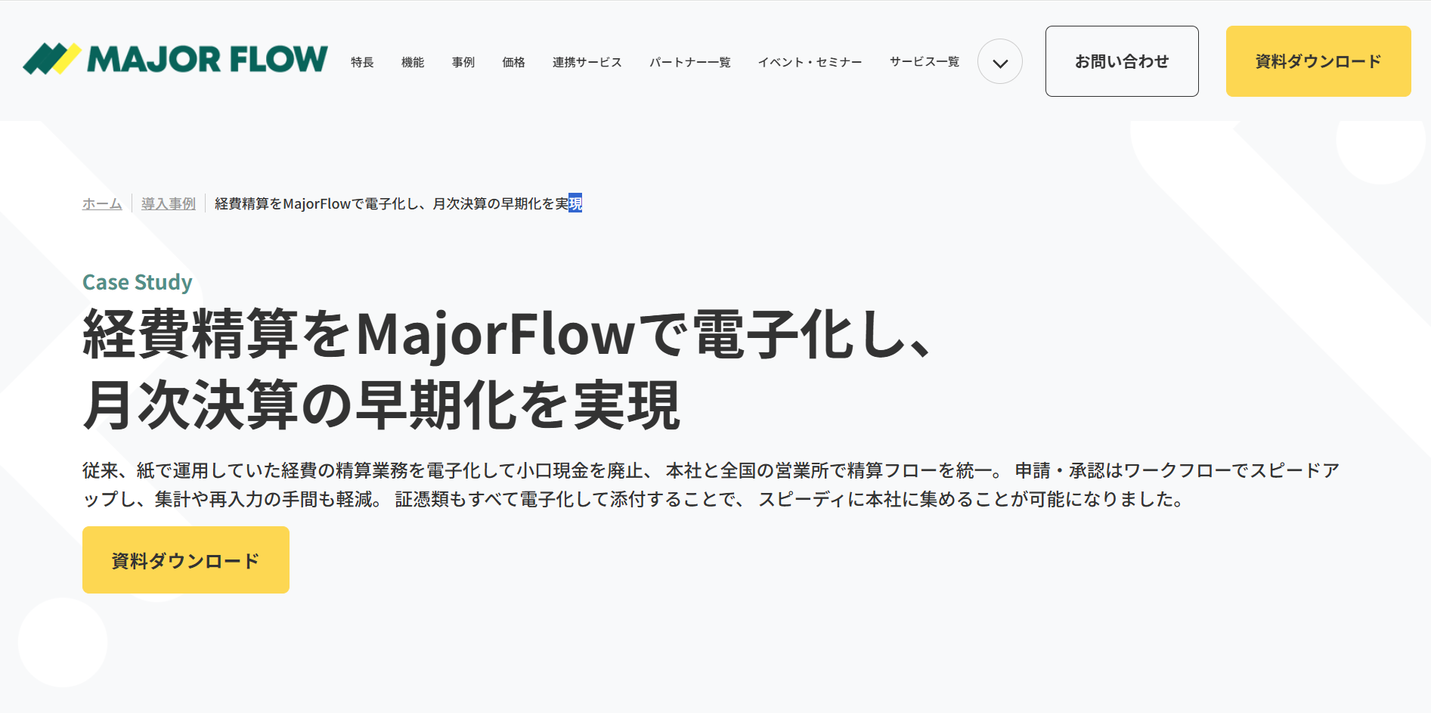Viewport: 1431px width, 713px height.
Task: Click the お問い合わせ outlined button
Action: (x=1121, y=61)
